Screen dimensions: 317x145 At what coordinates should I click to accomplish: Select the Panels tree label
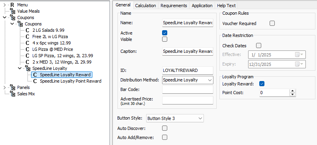pos(23,87)
